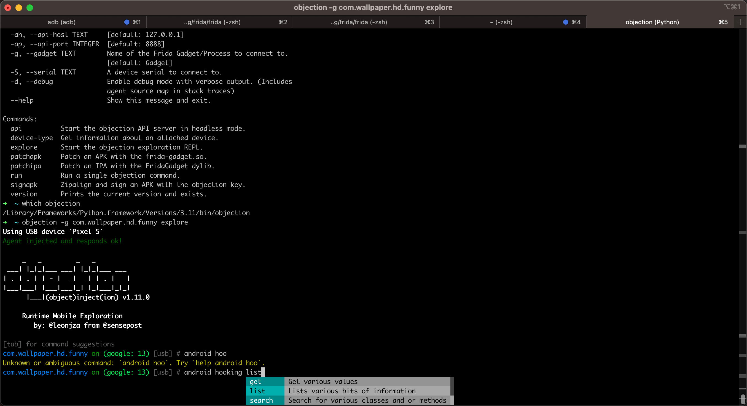
Task: Click the 'android hooking list' command input
Action: pos(222,372)
